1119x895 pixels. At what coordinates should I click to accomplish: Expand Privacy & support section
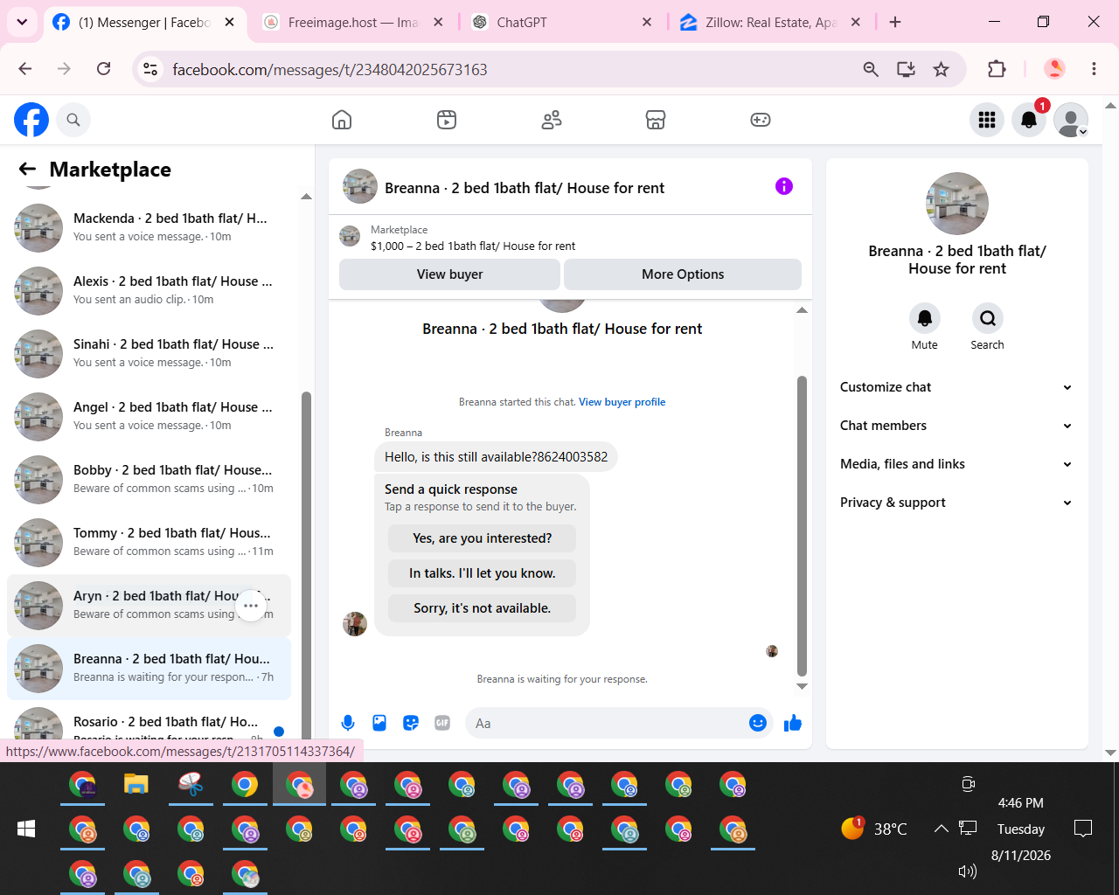(956, 503)
